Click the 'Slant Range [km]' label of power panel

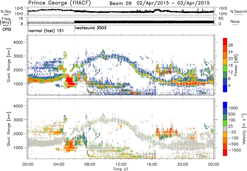[9, 65]
